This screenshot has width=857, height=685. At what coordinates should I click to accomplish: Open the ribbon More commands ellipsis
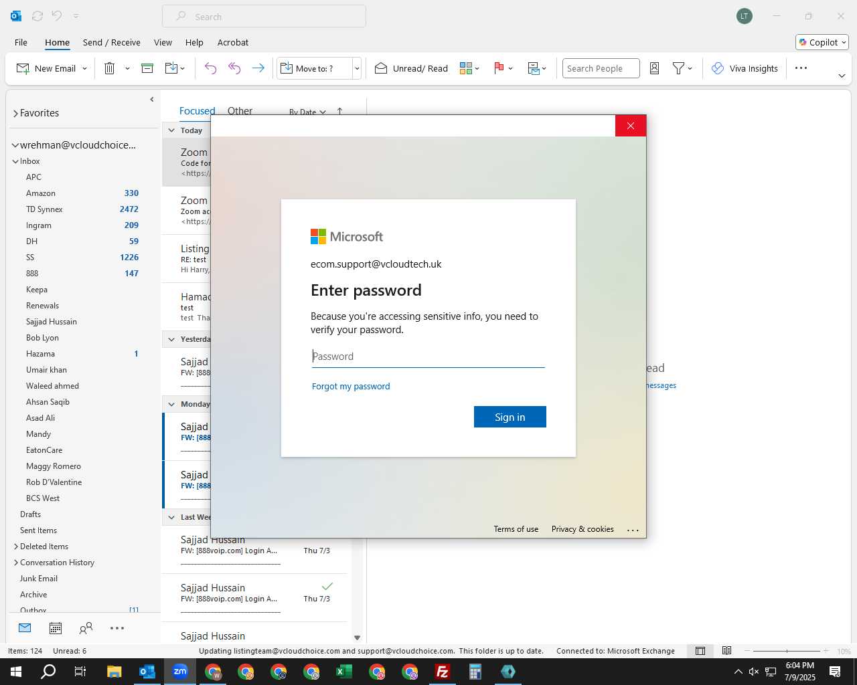(801, 68)
